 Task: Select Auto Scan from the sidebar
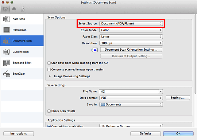tap(22, 19)
